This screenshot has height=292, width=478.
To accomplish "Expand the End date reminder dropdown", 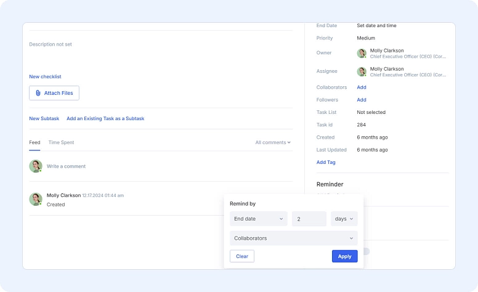I will (258, 219).
